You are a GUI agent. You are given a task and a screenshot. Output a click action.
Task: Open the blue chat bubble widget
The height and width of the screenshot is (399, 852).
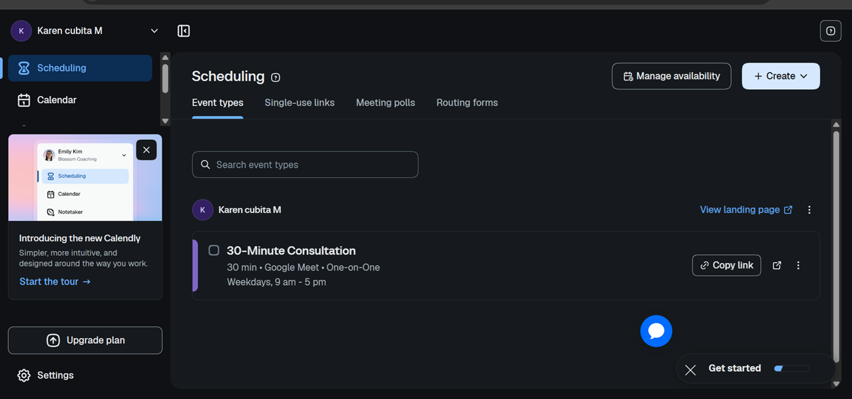tap(656, 331)
